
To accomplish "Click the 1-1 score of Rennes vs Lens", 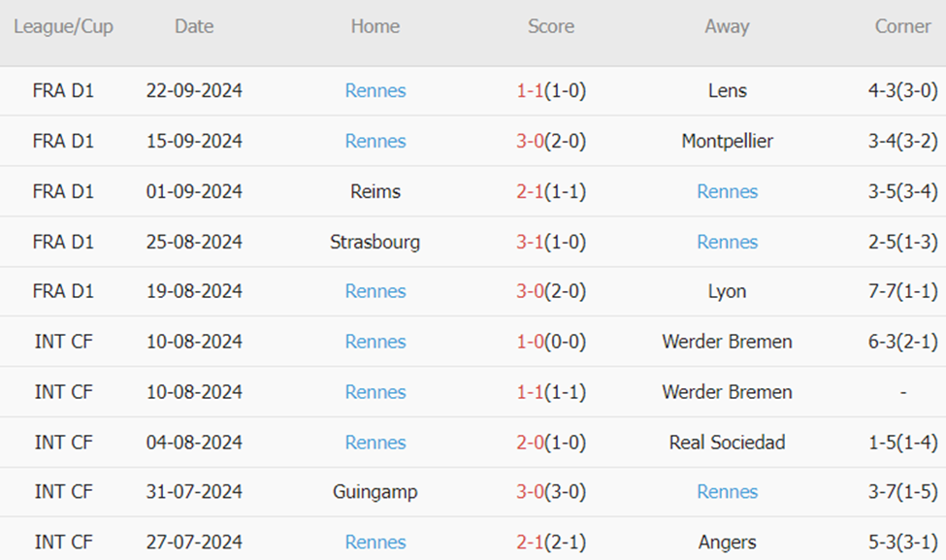I will click(530, 91).
